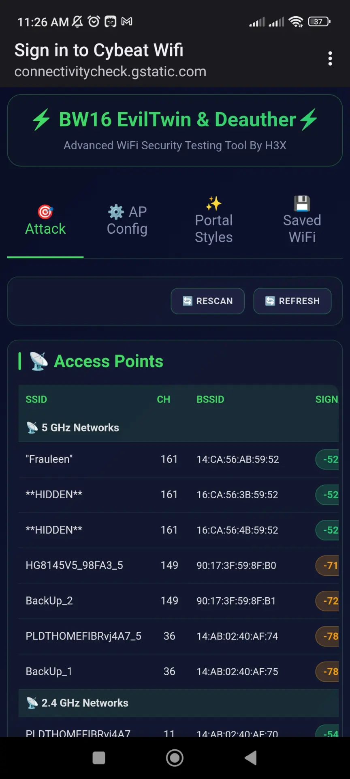Click the gear icon next to AP Config
Image resolution: width=350 pixels, height=779 pixels.
(116, 212)
